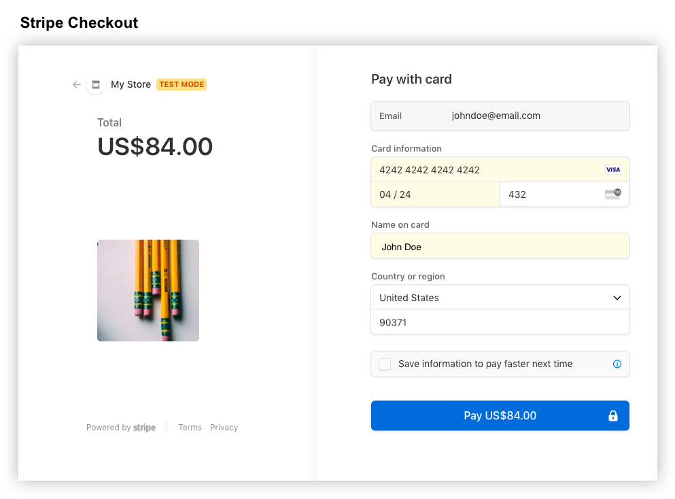Enable the save information checkbox
Viewport: 675px width, 499px height.
tap(385, 364)
